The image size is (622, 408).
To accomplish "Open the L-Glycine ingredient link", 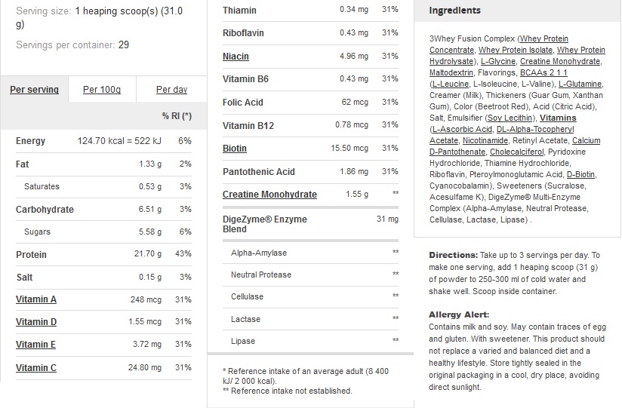I will click(x=497, y=61).
